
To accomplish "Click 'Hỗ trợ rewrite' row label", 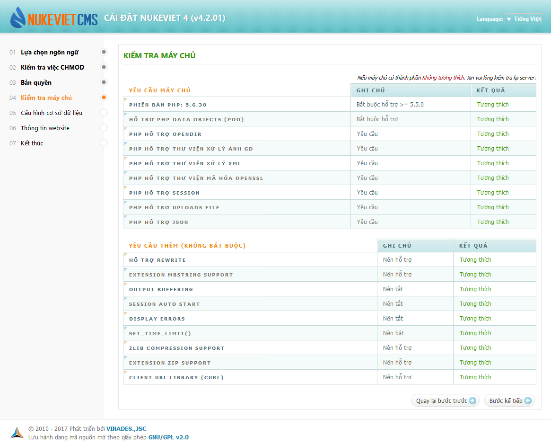I will coord(157,260).
